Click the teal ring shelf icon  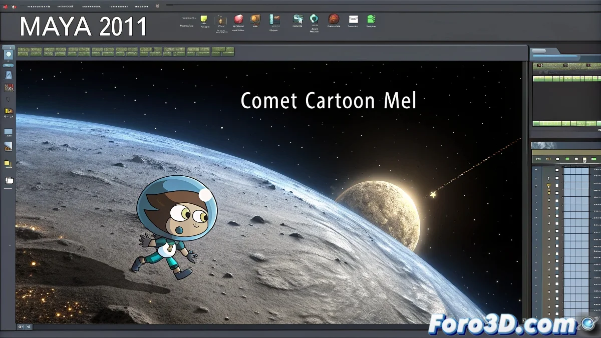click(314, 19)
